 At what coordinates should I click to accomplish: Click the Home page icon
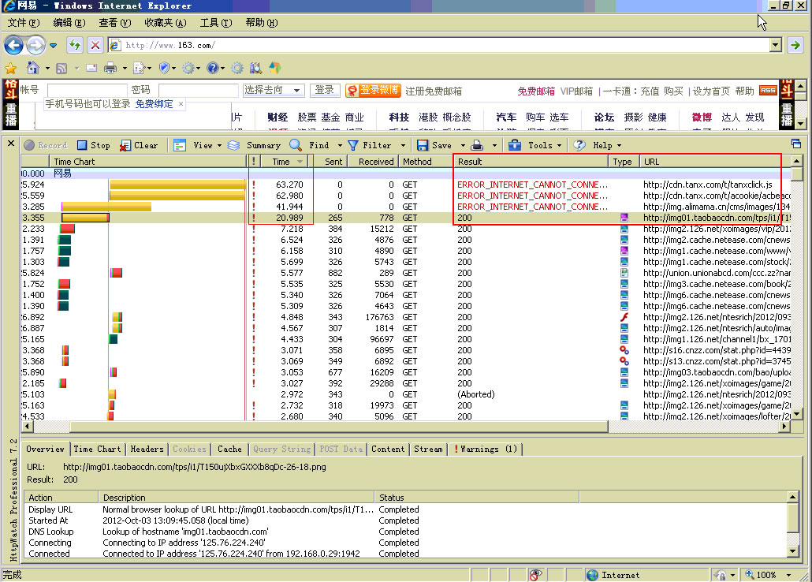click(33, 68)
